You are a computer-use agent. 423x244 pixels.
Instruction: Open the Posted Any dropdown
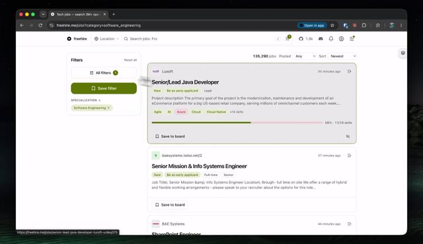click(x=305, y=56)
